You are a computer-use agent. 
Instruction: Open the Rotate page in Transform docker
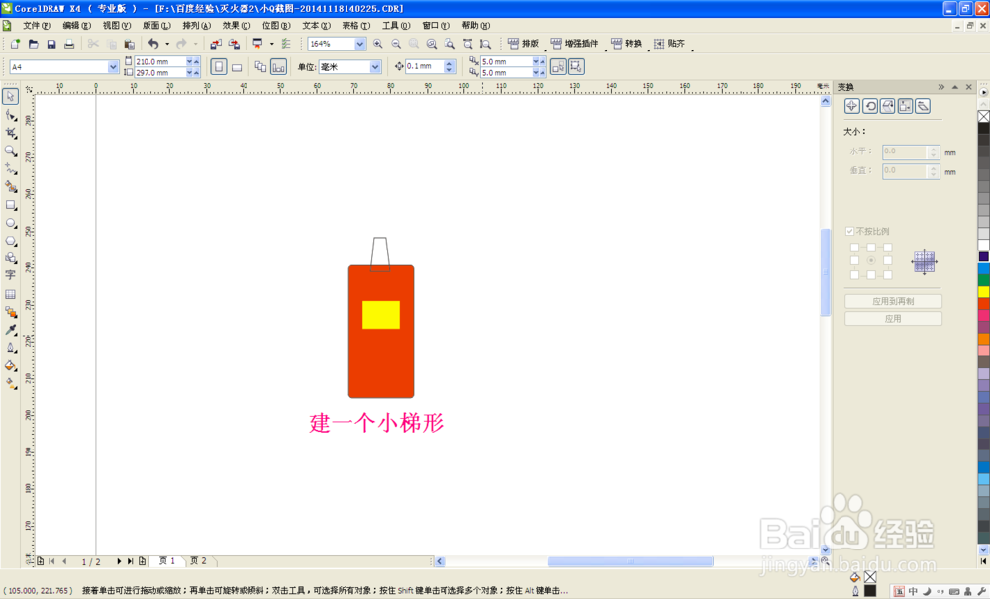pos(870,106)
